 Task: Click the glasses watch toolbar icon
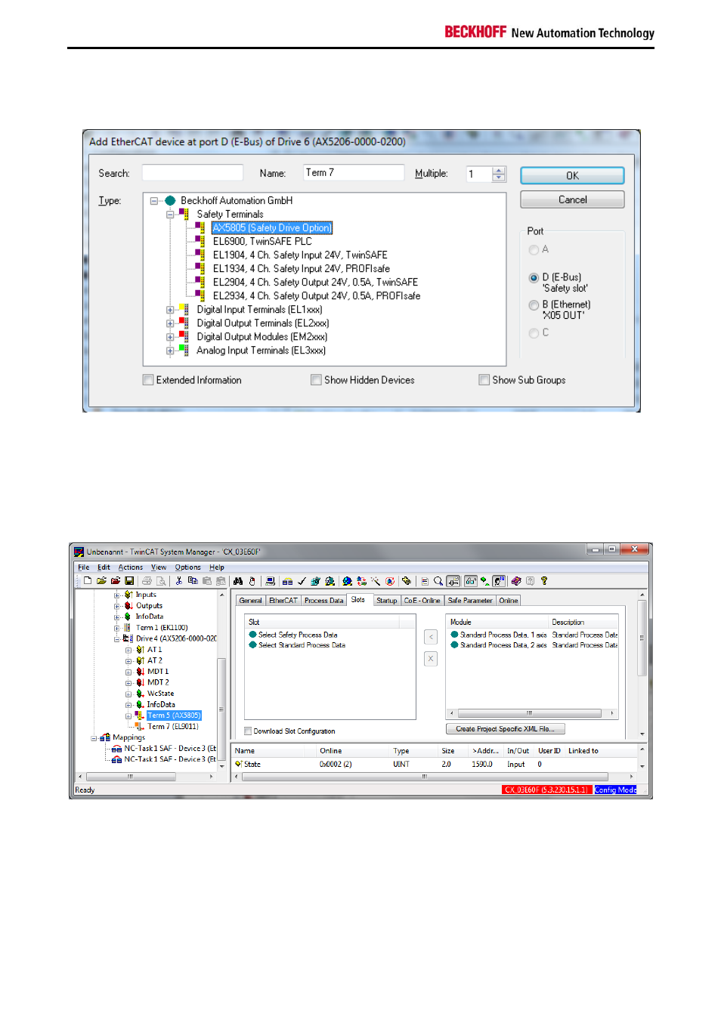click(x=471, y=581)
